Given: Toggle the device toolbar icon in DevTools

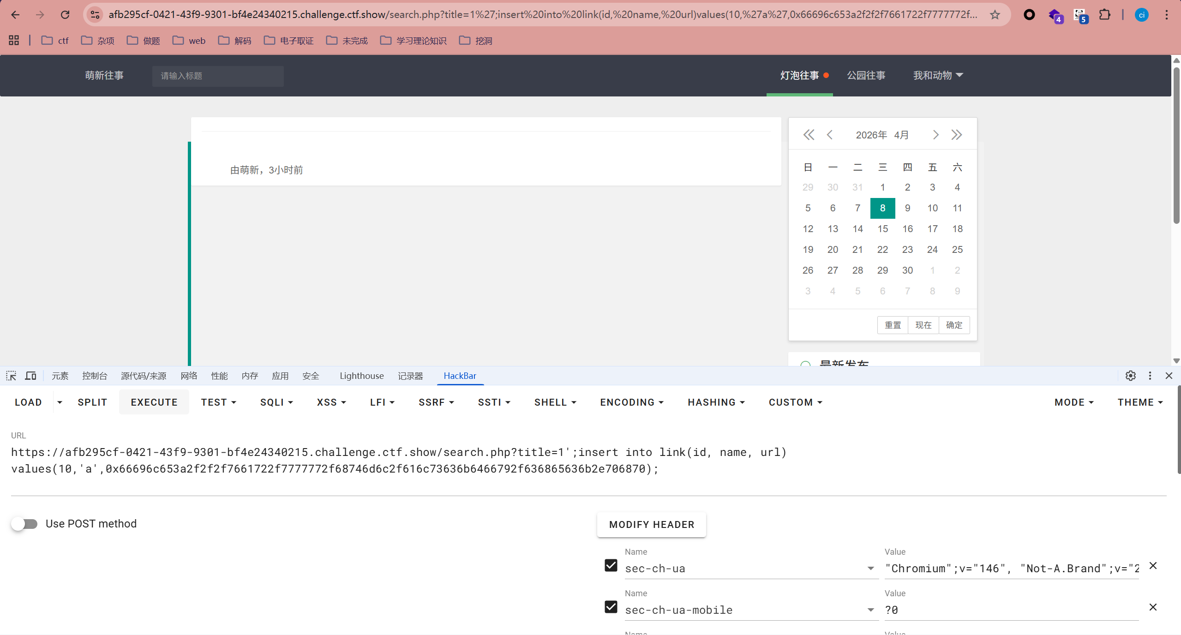Looking at the screenshot, I should (30, 376).
